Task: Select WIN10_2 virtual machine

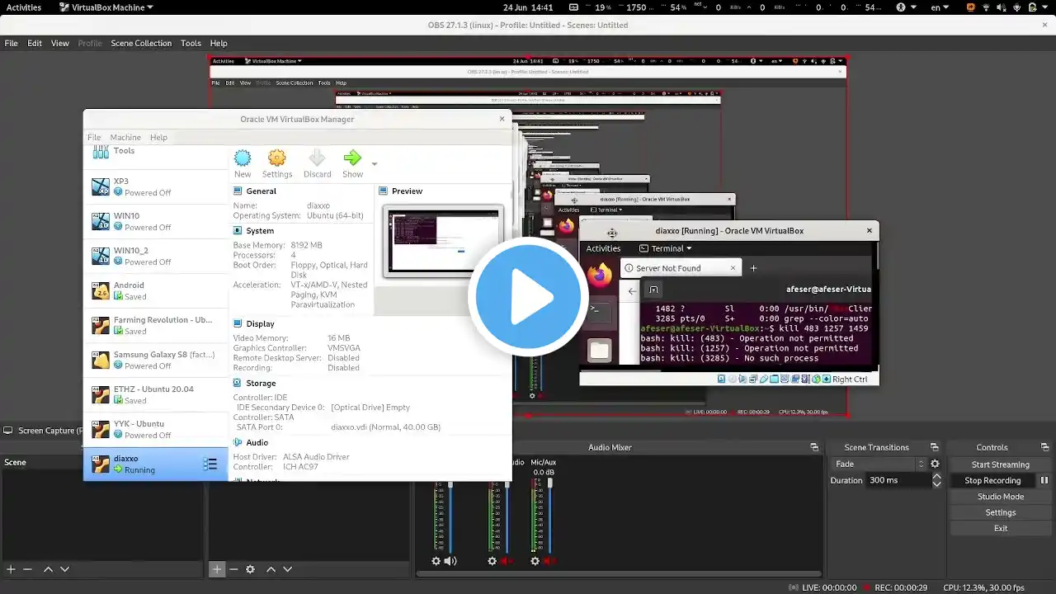Action: pos(155,256)
